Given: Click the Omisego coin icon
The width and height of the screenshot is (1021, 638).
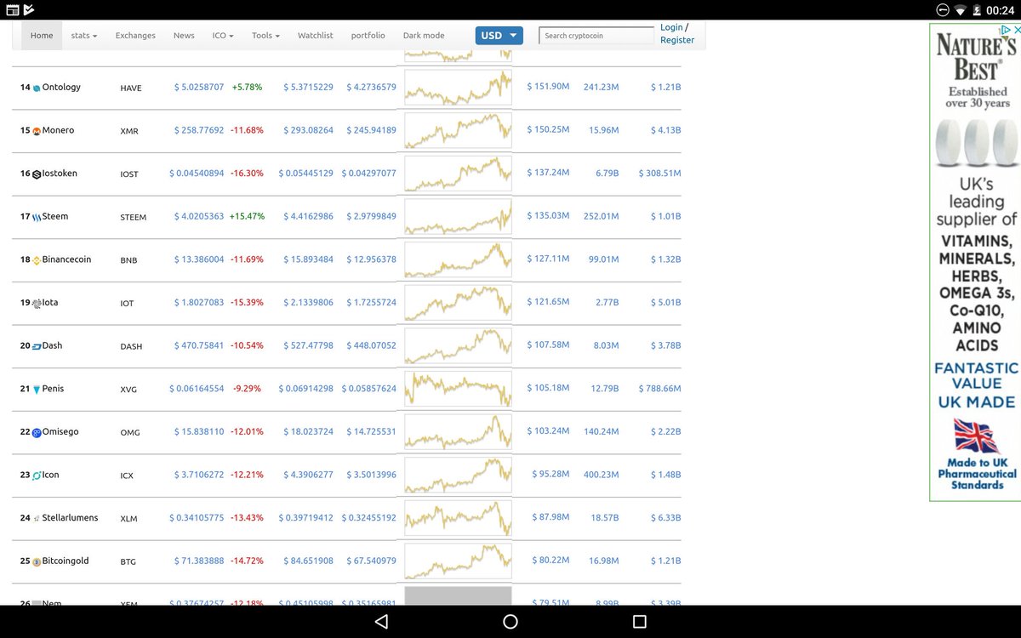Looking at the screenshot, I should 37,433.
